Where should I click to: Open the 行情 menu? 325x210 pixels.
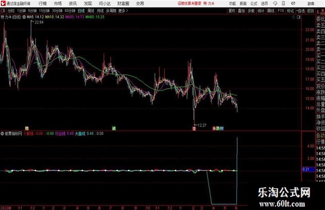(x=43, y=3)
